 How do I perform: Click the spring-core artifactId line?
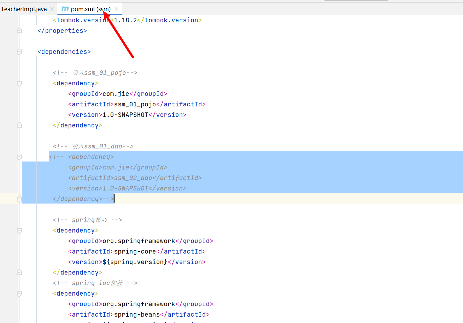tap(137, 251)
